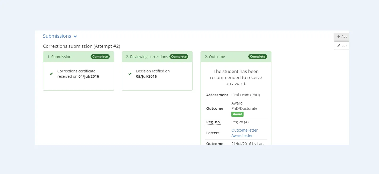Open the Outcome letter link
Image resolution: width=379 pixels, height=174 pixels.
(244, 130)
